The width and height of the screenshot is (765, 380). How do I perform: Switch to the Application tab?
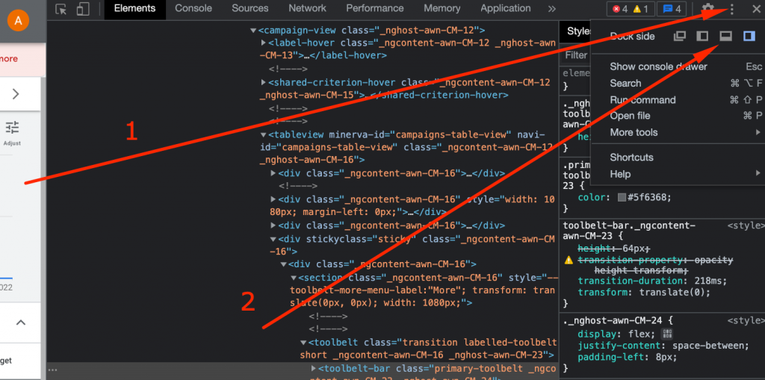[x=506, y=9]
